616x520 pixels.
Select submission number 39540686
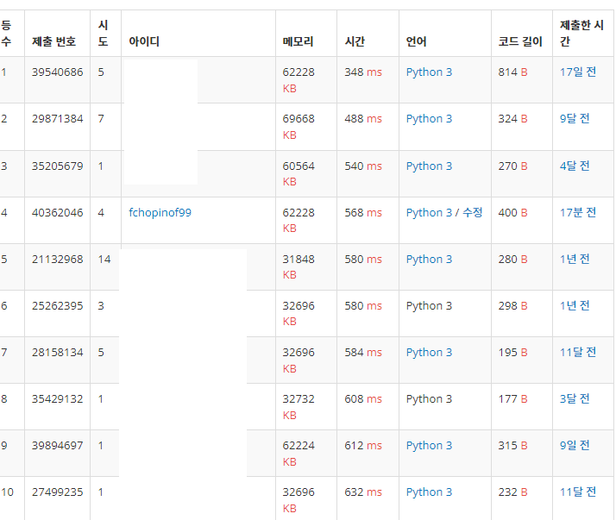57,72
